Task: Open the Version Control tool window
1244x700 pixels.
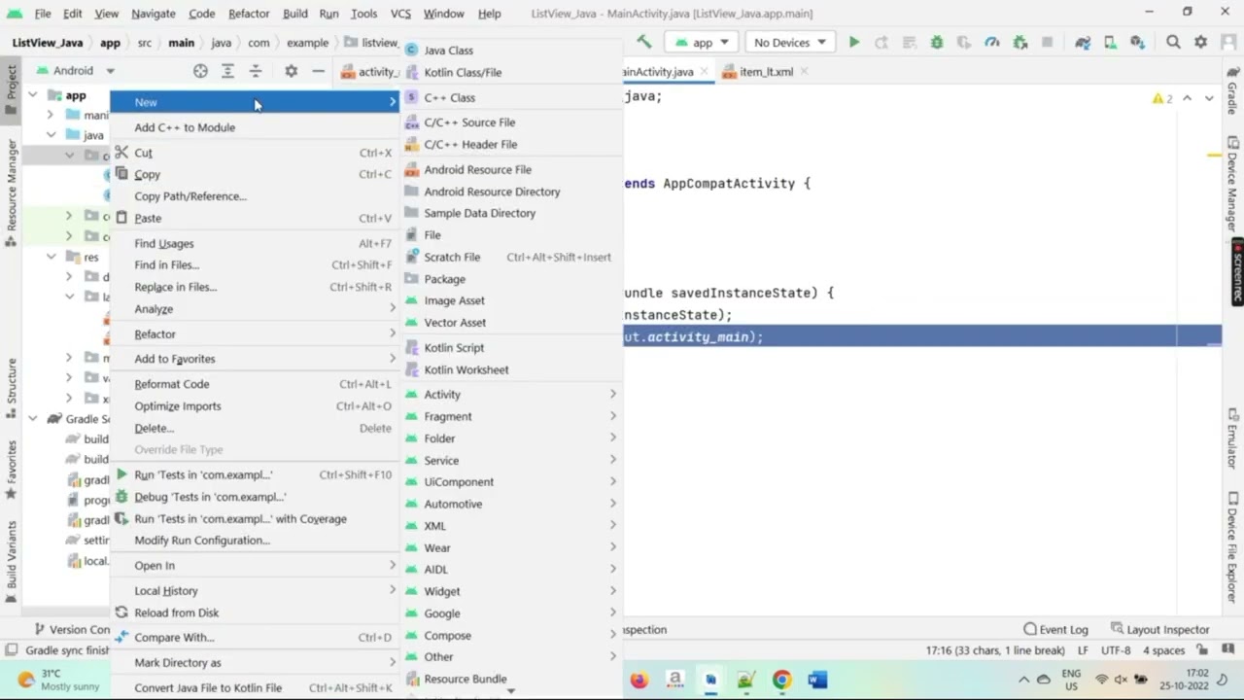Action: point(73,630)
